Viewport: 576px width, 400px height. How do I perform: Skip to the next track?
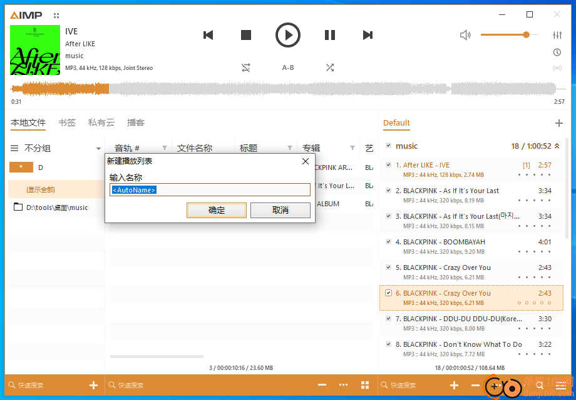pos(368,35)
